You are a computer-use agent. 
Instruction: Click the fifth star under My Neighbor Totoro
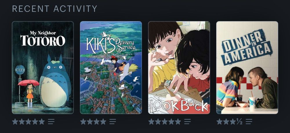41,121
